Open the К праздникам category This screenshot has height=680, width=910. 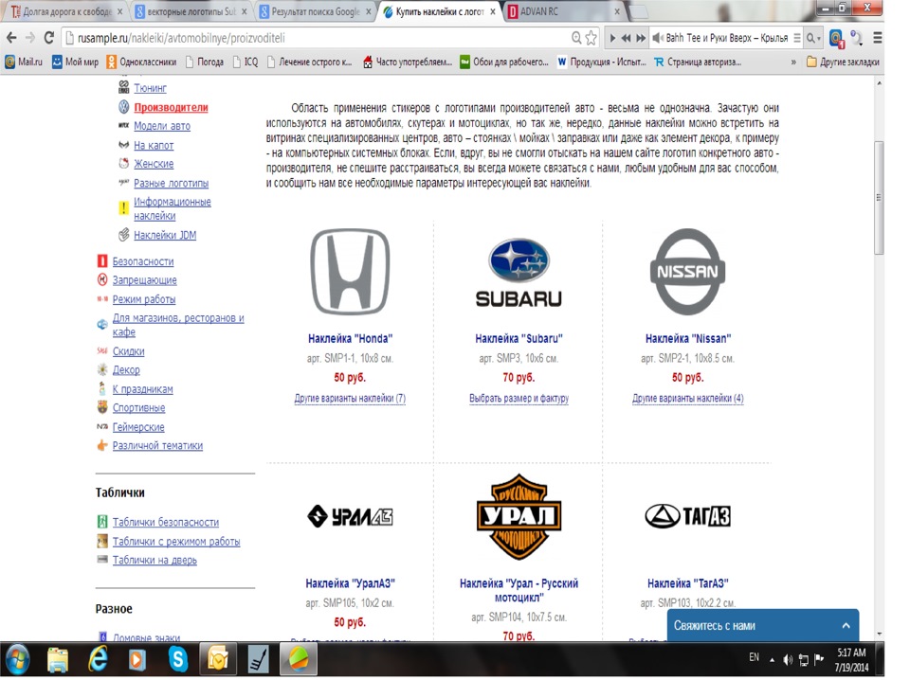(x=142, y=389)
